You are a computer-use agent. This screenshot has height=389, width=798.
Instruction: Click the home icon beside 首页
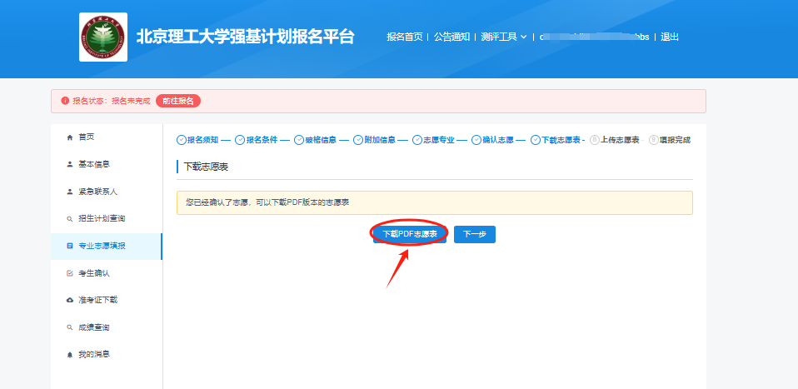tap(70, 137)
